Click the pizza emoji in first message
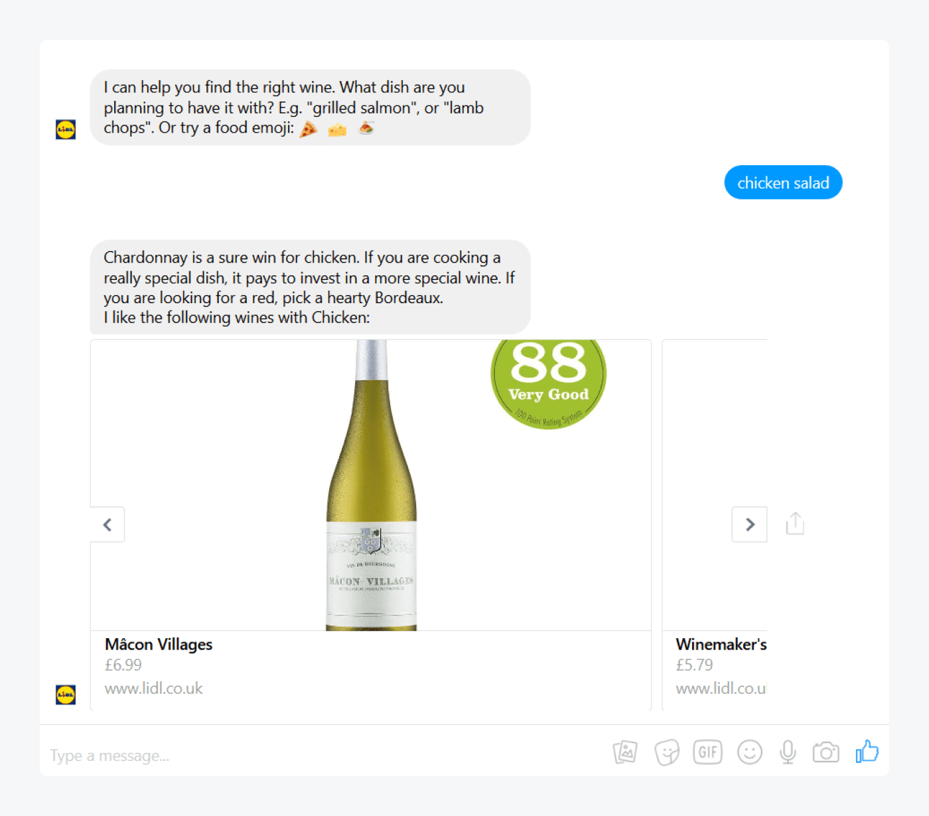Viewport: 929px width, 816px height. (x=309, y=129)
